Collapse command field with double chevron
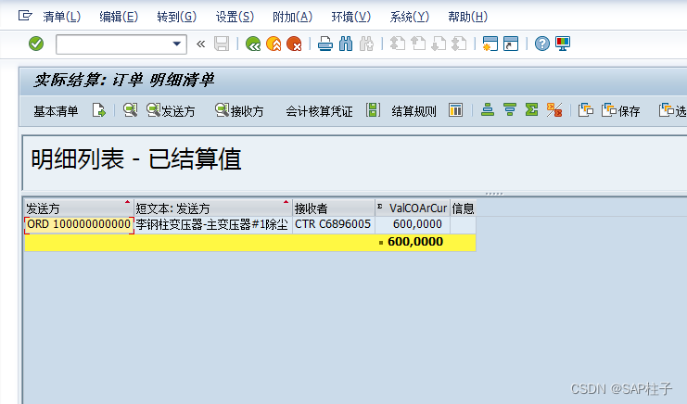This screenshot has height=404, width=687. [x=200, y=44]
